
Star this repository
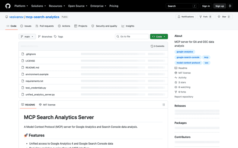224,17
